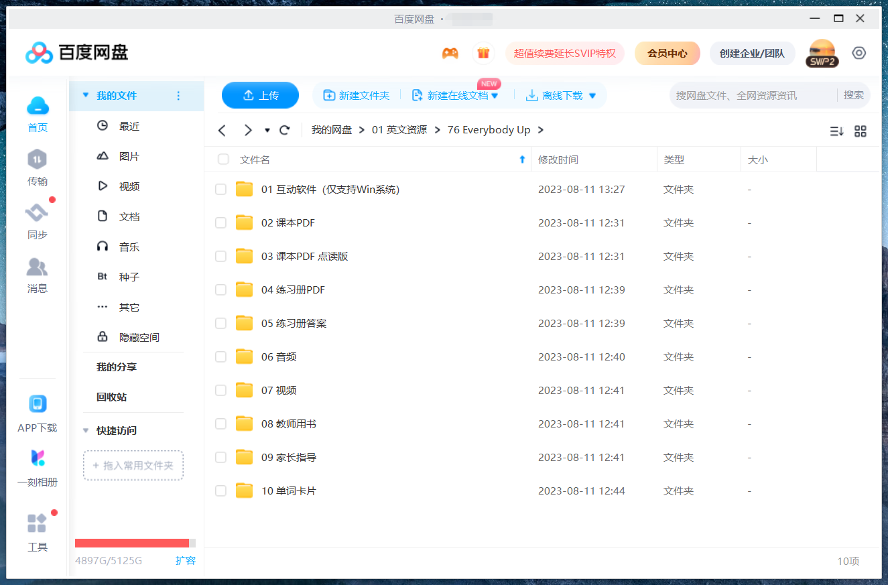The height and width of the screenshot is (585, 888).
Task: Click the gift box promotion icon
Action: click(483, 52)
